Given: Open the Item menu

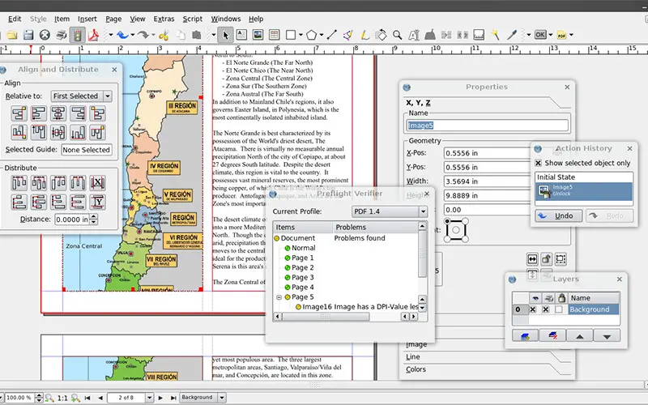Looking at the screenshot, I should (x=62, y=19).
